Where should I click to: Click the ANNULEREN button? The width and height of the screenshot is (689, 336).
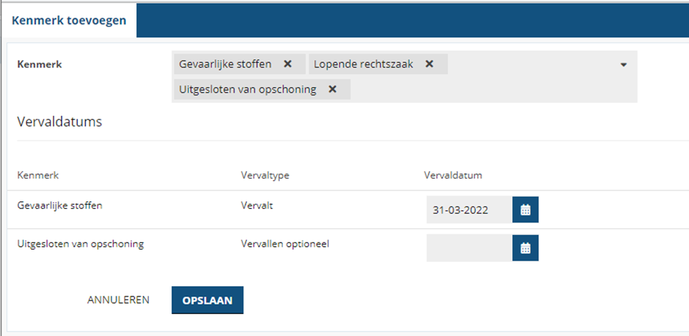click(118, 300)
